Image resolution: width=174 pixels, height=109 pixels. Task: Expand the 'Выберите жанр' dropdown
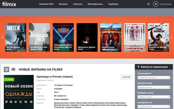tap(154, 87)
